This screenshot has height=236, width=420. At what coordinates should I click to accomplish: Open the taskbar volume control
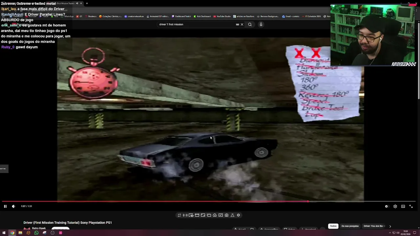tap(398, 233)
